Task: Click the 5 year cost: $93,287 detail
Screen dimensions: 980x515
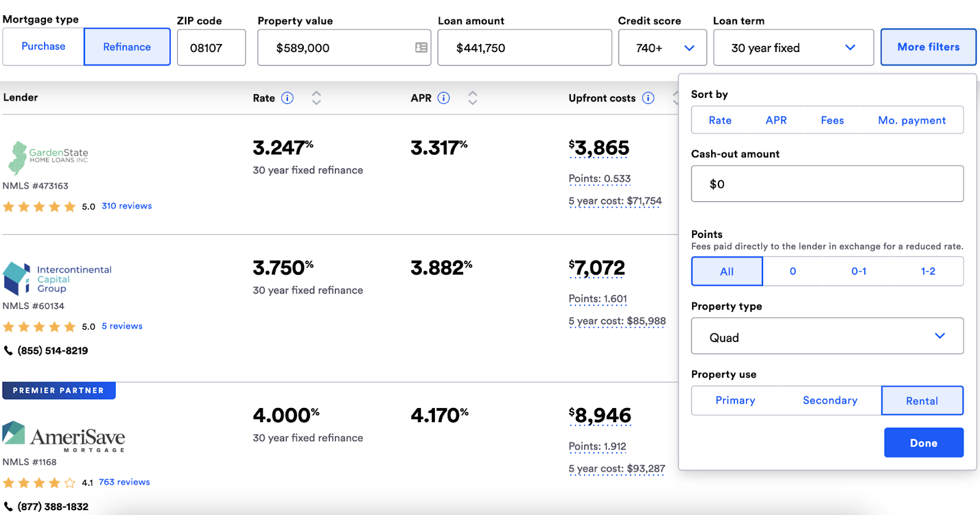Action: 617,469
